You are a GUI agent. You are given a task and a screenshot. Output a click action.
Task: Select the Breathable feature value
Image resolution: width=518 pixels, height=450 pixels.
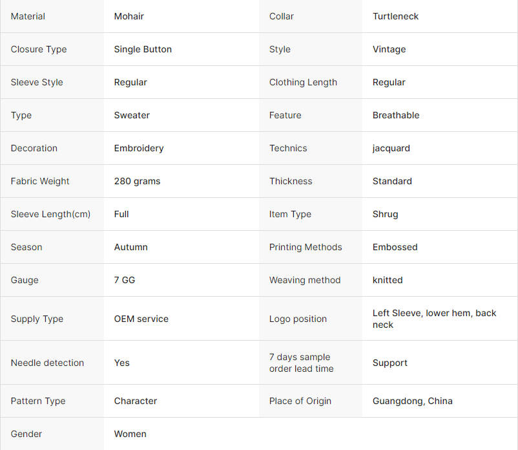point(396,115)
